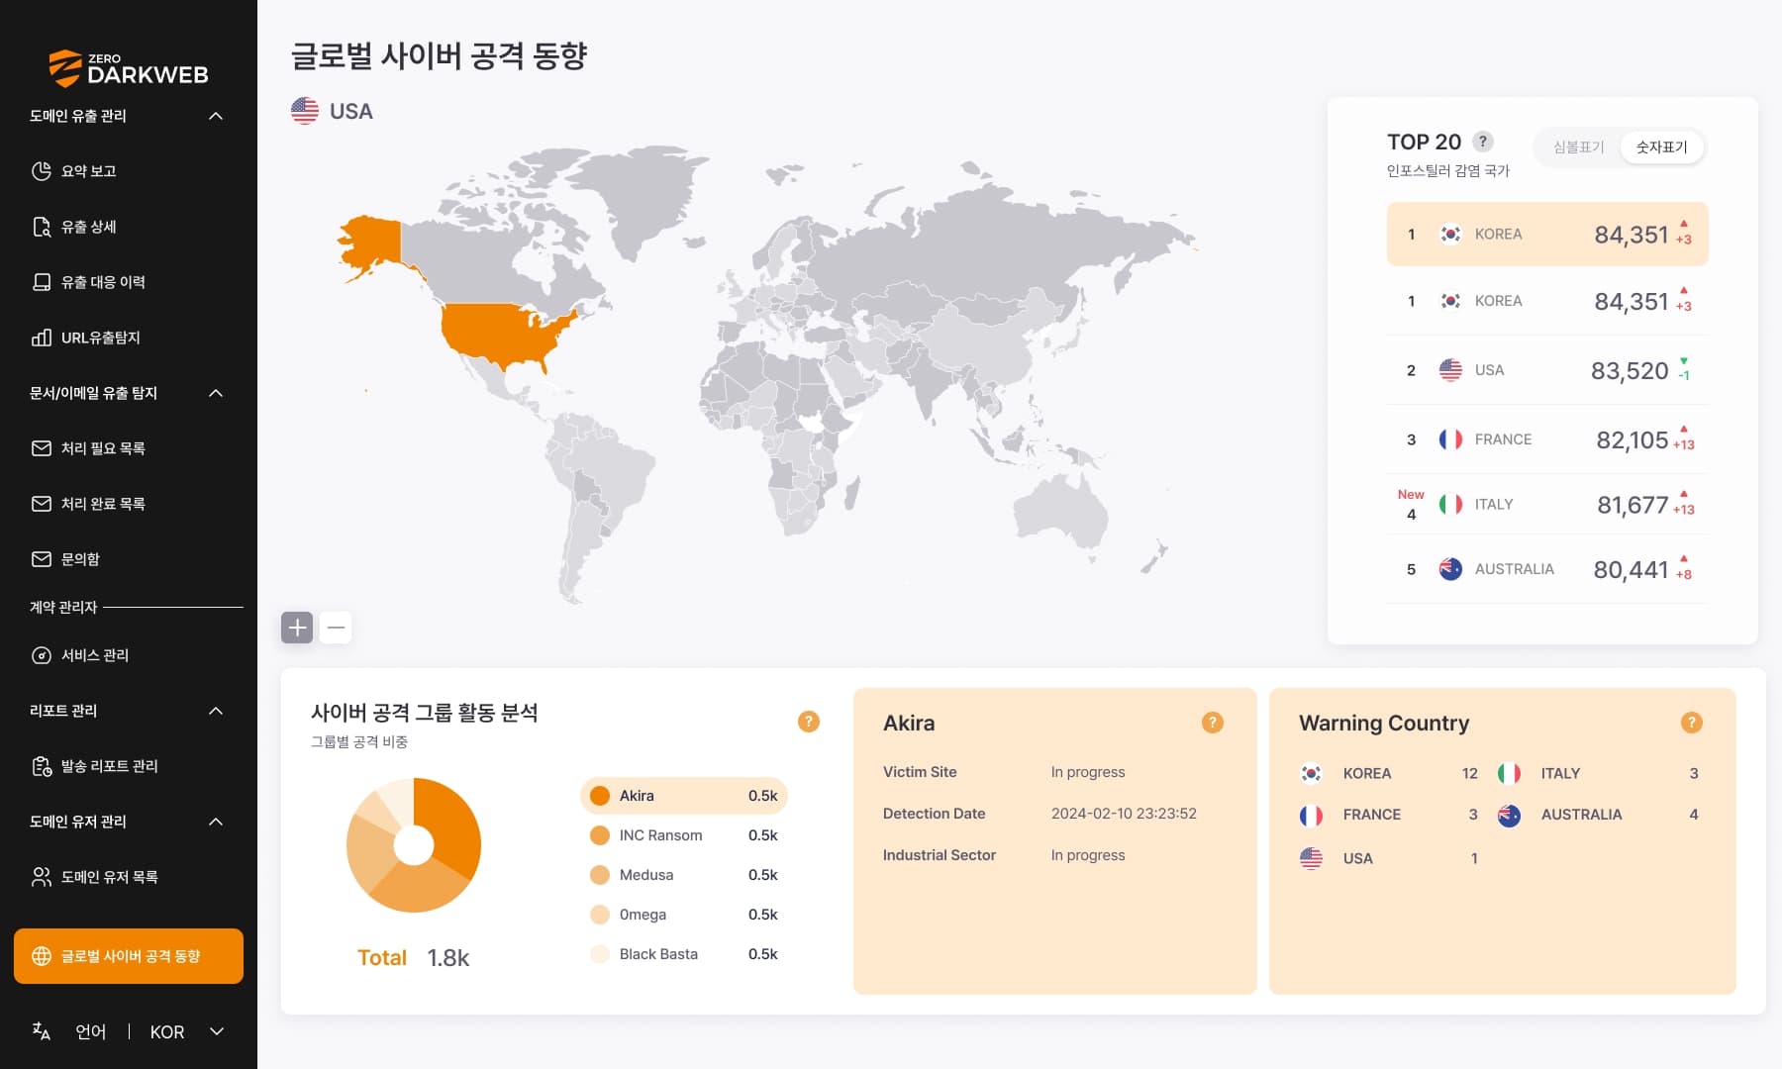Click the highlighted USA region on map

505,333
